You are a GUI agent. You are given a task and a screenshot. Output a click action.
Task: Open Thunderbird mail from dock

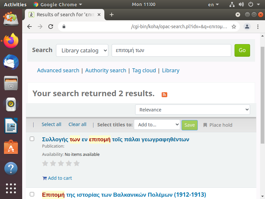coord(11,62)
